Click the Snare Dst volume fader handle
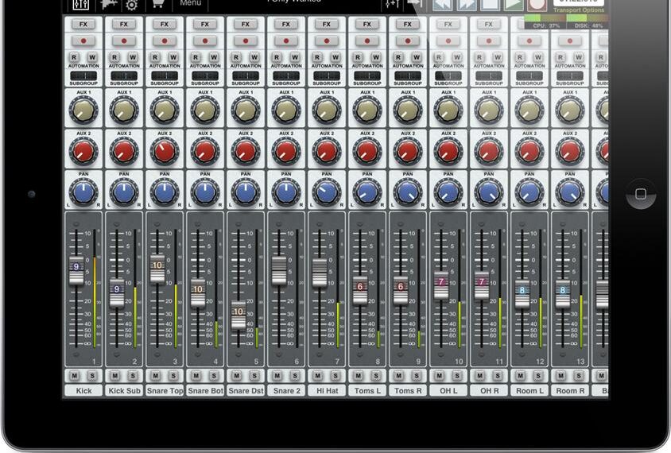 [x=239, y=312]
